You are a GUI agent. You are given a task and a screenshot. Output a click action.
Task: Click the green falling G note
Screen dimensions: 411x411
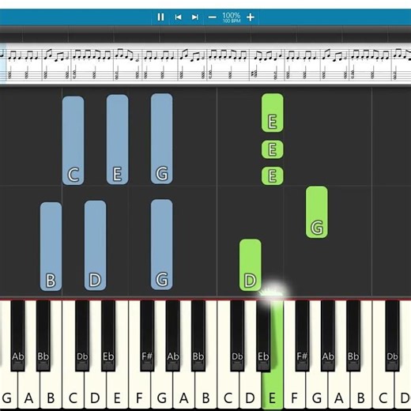317,212
